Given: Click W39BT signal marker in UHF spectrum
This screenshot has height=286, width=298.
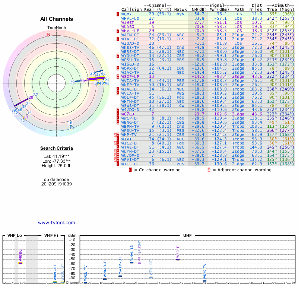Looking at the screenshot, I should [x=178, y=259].
